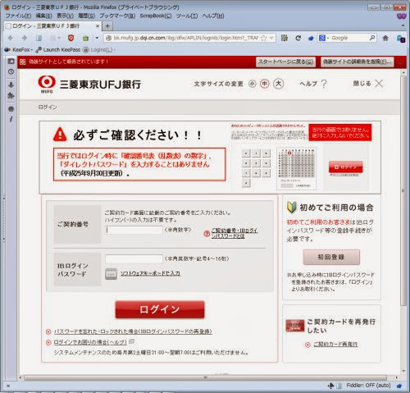Click the sidebar info "i" icon
Viewport: 410px width, 393px height.
pos(11,119)
